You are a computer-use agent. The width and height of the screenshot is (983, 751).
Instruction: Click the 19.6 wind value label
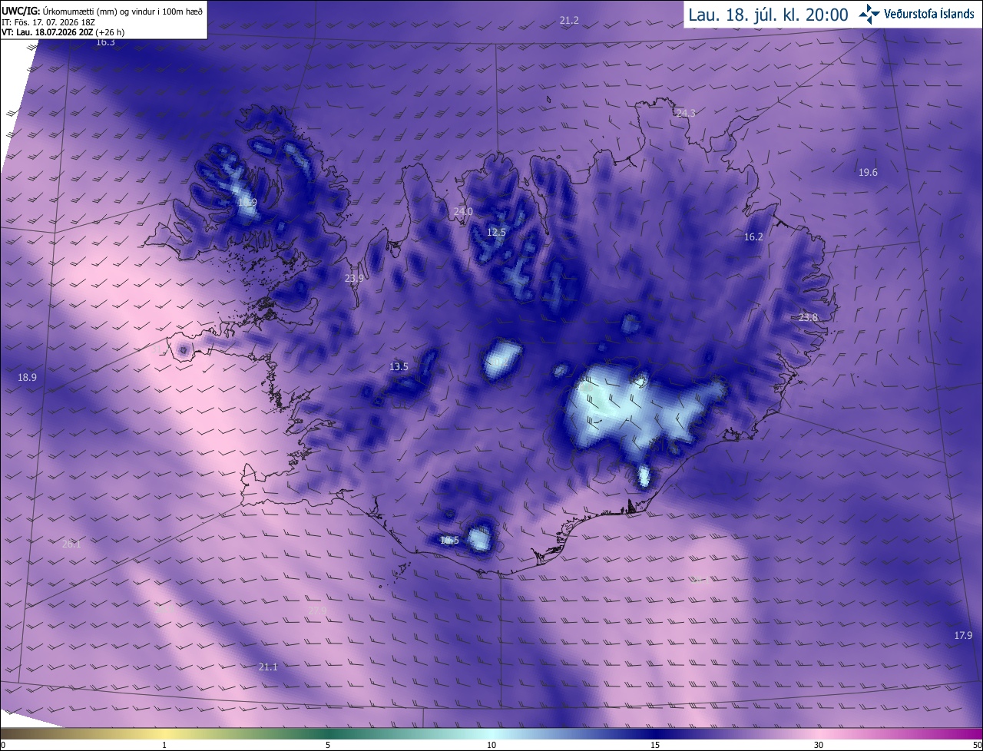(868, 173)
